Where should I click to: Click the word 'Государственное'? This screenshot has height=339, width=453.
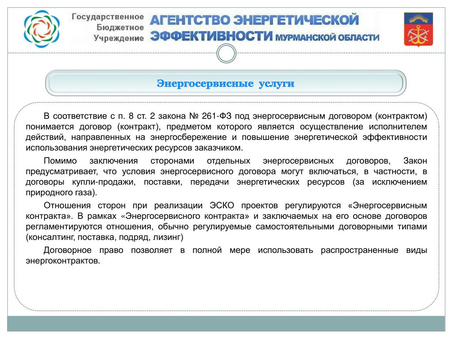[x=107, y=17]
